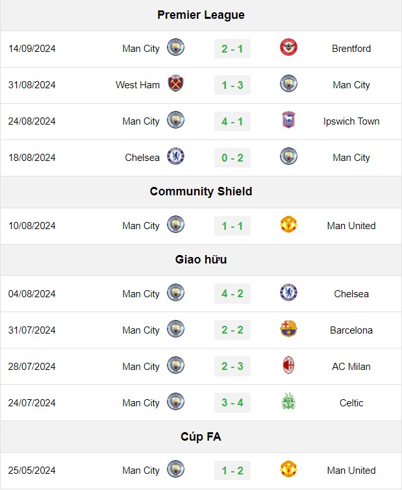This screenshot has height=490, width=402.
Task: Click Man United crest in Cúp FA row
Action: pos(288,469)
